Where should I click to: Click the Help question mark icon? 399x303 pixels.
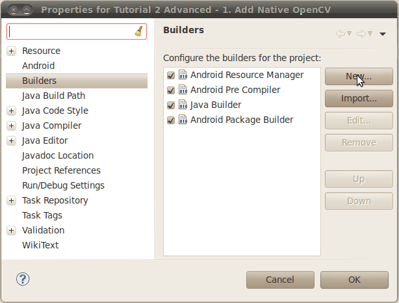[x=23, y=280]
